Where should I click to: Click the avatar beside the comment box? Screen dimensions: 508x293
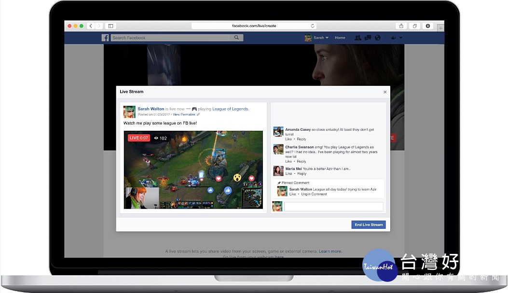(277, 207)
